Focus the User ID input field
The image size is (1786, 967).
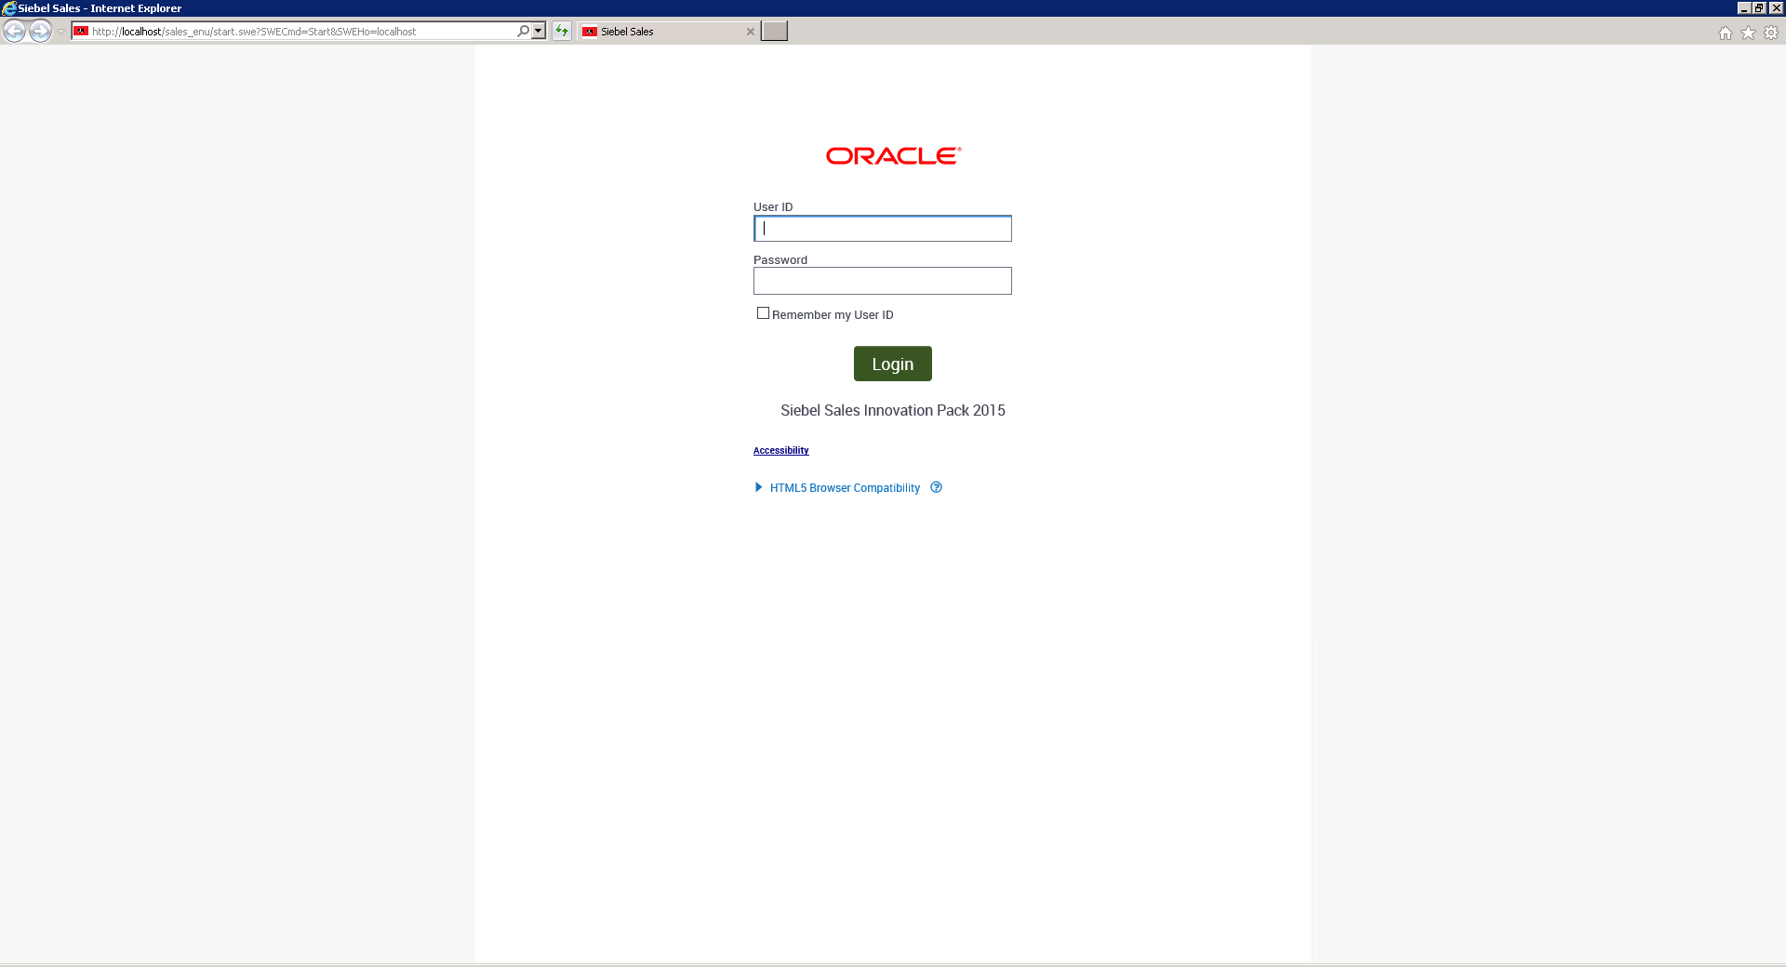click(x=883, y=229)
